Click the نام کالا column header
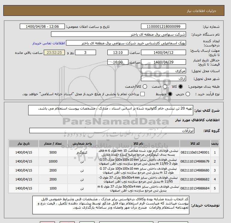Image resolution: width=231 pixels, height=223 pixels. click(x=138, y=144)
